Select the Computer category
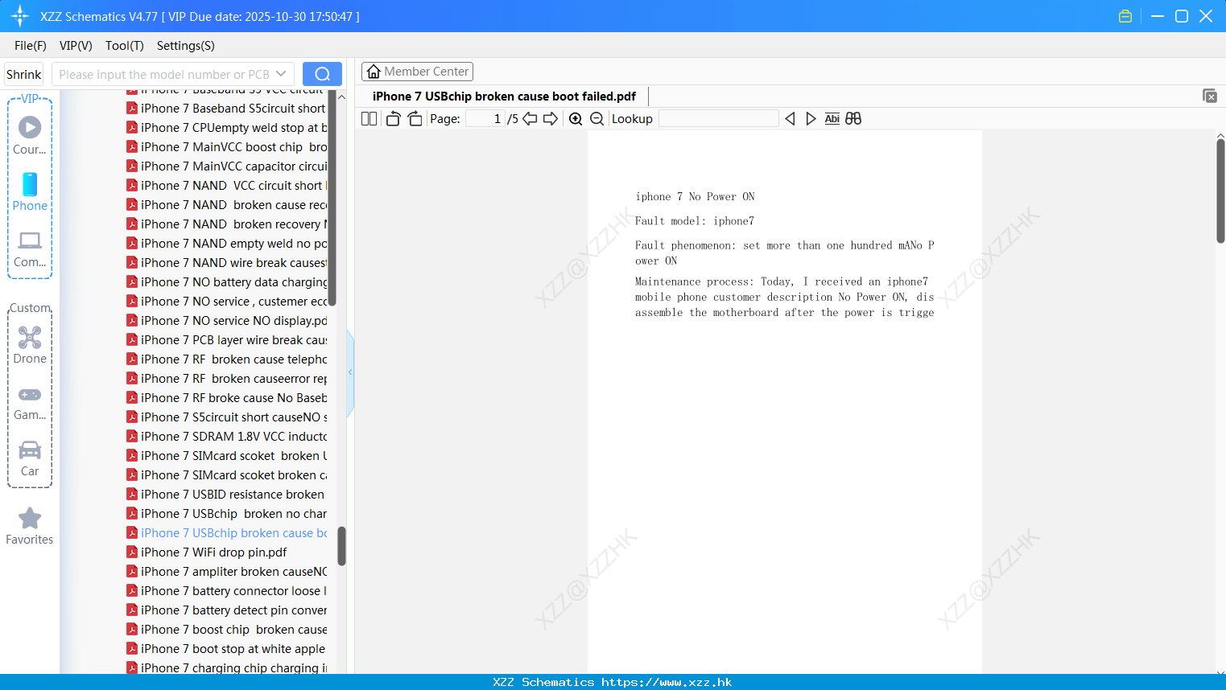Image resolution: width=1226 pixels, height=690 pixels. 30,249
